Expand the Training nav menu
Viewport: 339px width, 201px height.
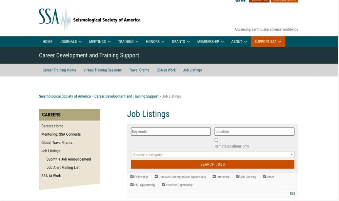point(128,41)
